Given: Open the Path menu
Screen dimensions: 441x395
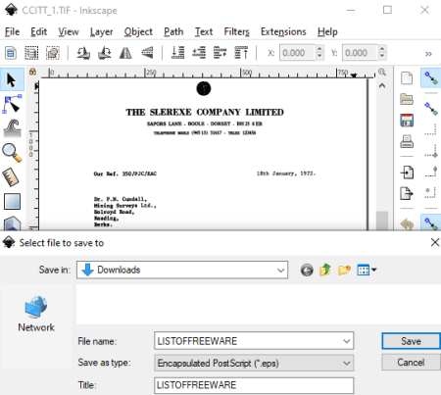Looking at the screenshot, I should tap(173, 31).
